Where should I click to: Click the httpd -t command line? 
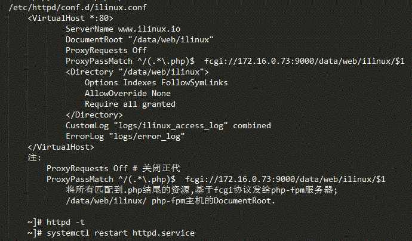tap(56, 223)
